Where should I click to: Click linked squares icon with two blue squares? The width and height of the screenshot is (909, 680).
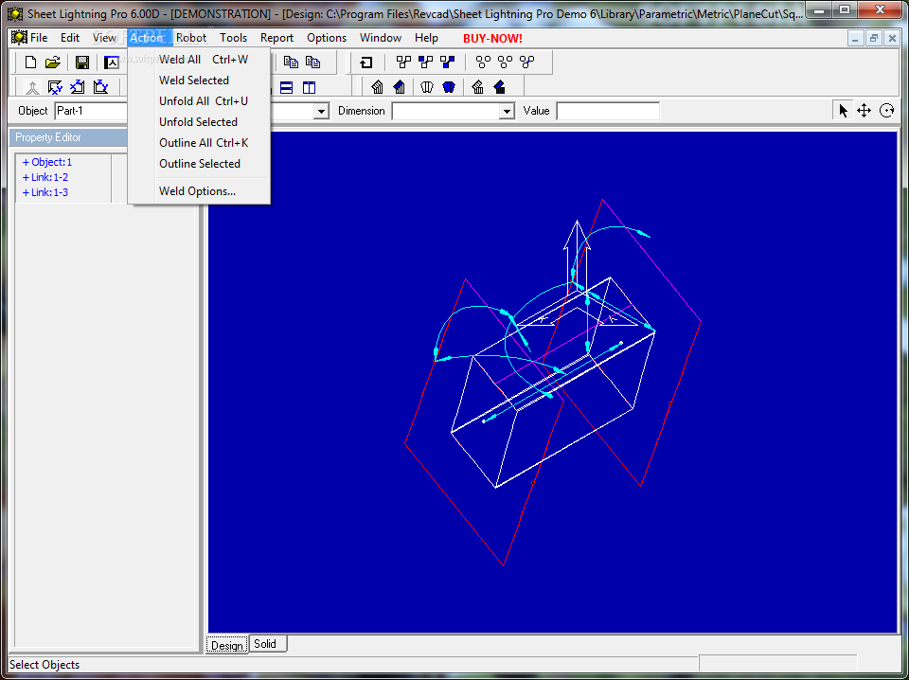448,62
